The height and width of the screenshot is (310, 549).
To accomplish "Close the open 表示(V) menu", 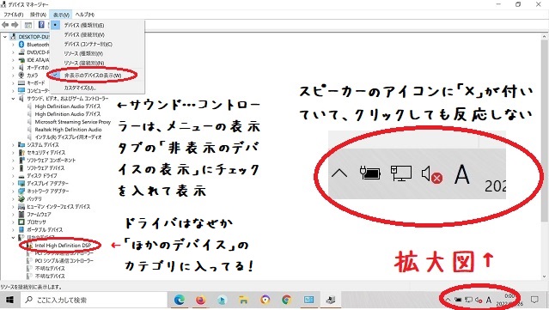I will pyautogui.click(x=61, y=15).
